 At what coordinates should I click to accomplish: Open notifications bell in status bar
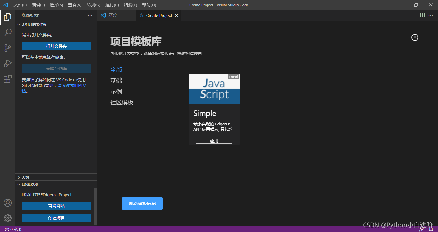(x=431, y=229)
